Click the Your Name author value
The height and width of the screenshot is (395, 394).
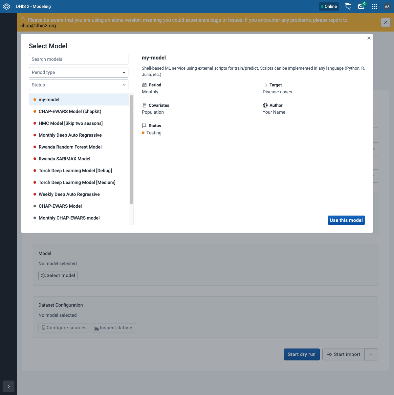pyautogui.click(x=274, y=112)
